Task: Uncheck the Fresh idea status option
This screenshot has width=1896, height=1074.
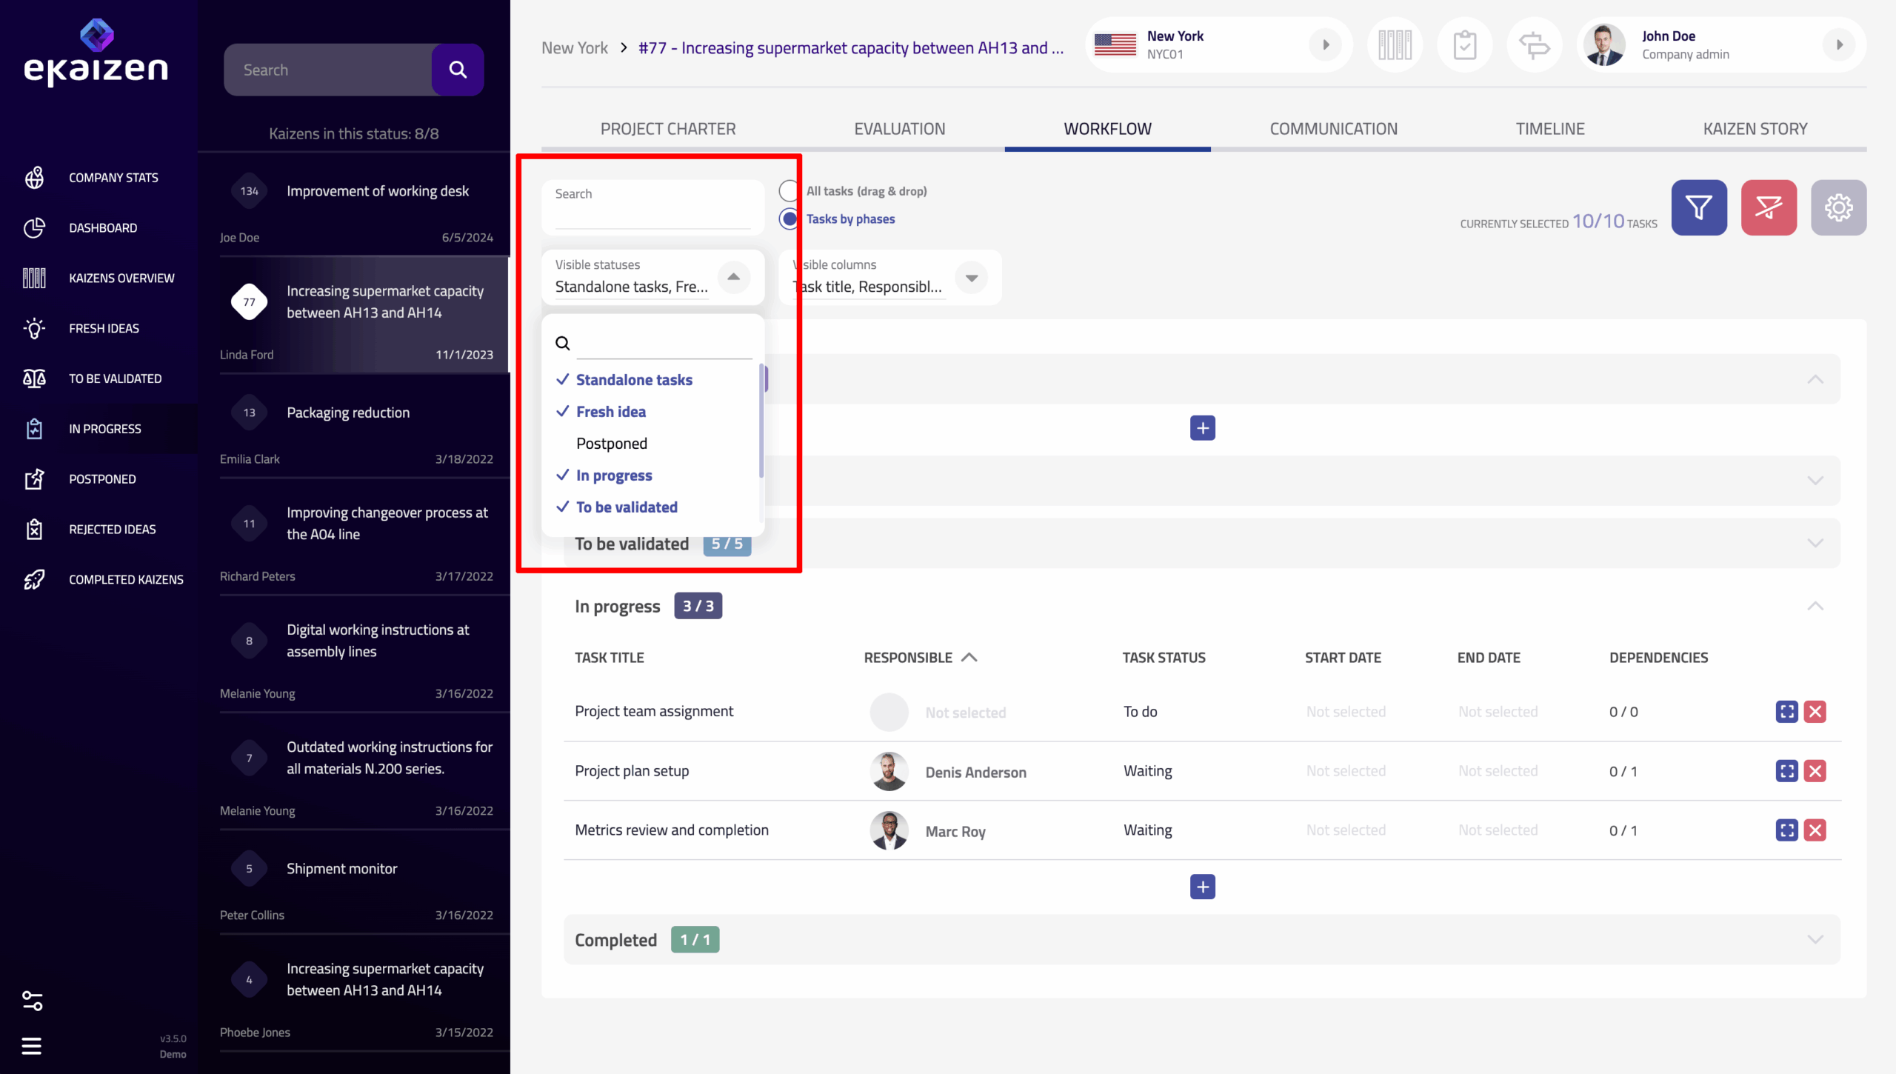Action: click(x=610, y=412)
